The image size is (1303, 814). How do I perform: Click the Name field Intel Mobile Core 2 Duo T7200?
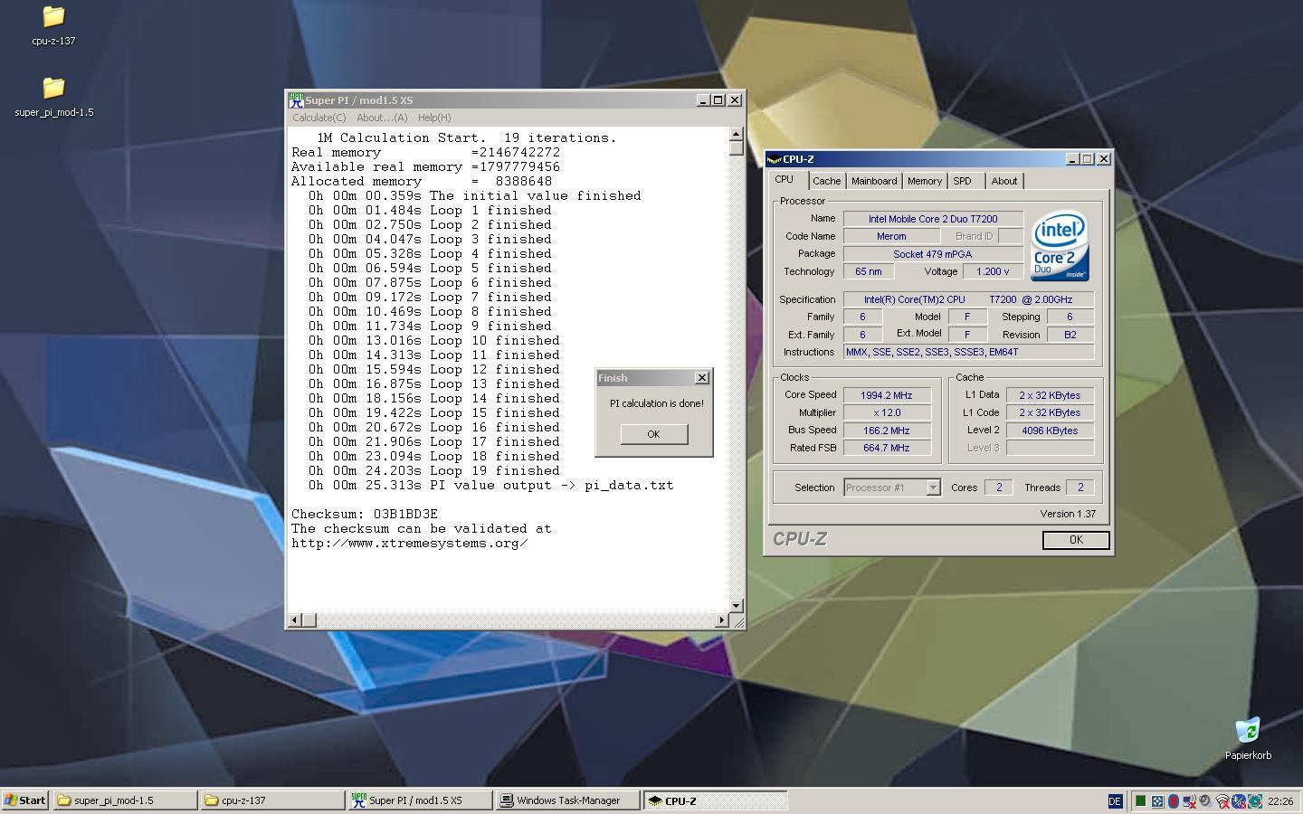point(933,219)
